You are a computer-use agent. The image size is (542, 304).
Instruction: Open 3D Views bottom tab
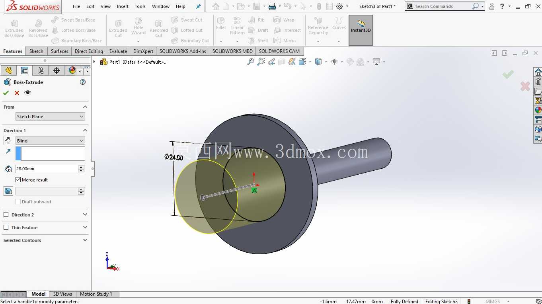(62, 294)
